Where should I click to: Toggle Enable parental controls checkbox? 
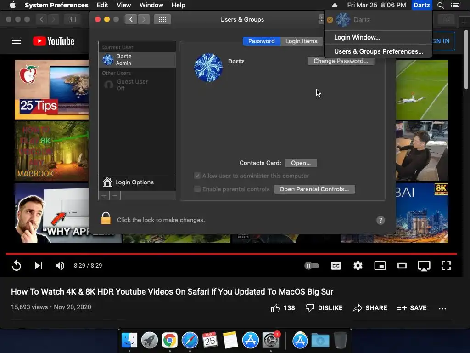click(x=197, y=189)
